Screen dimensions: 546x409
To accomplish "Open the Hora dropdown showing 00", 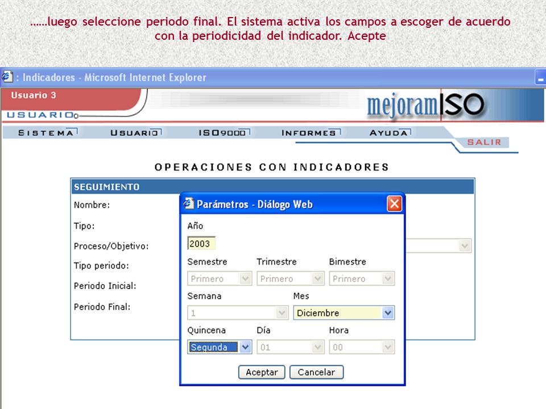I will tap(362, 347).
